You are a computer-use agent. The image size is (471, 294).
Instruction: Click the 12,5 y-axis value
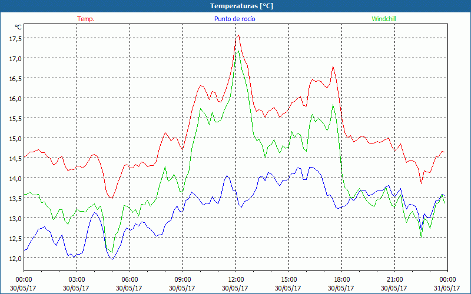15,239
